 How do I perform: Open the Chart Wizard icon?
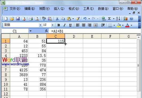125,19
